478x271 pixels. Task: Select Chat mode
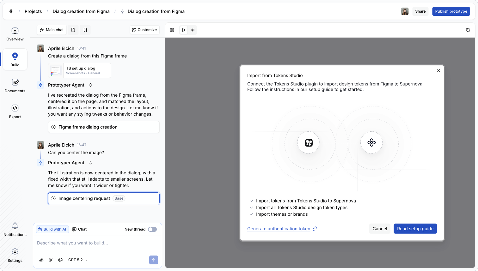pos(79,229)
